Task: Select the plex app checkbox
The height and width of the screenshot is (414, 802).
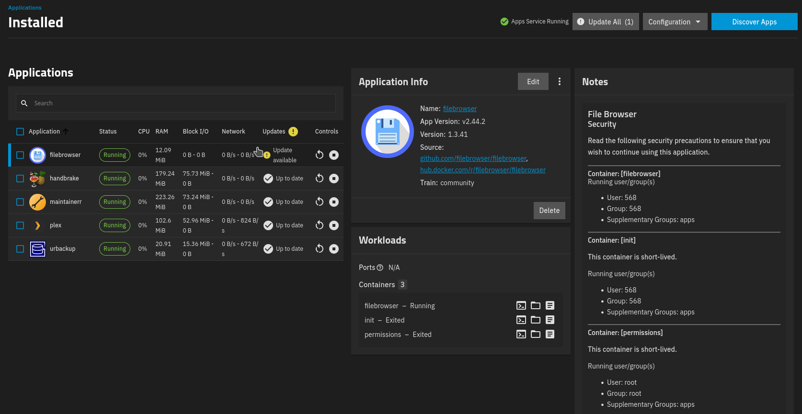Action: tap(20, 225)
